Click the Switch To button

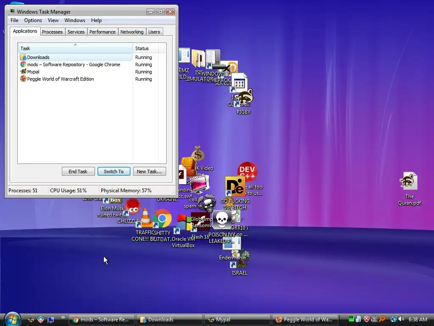[x=114, y=171]
